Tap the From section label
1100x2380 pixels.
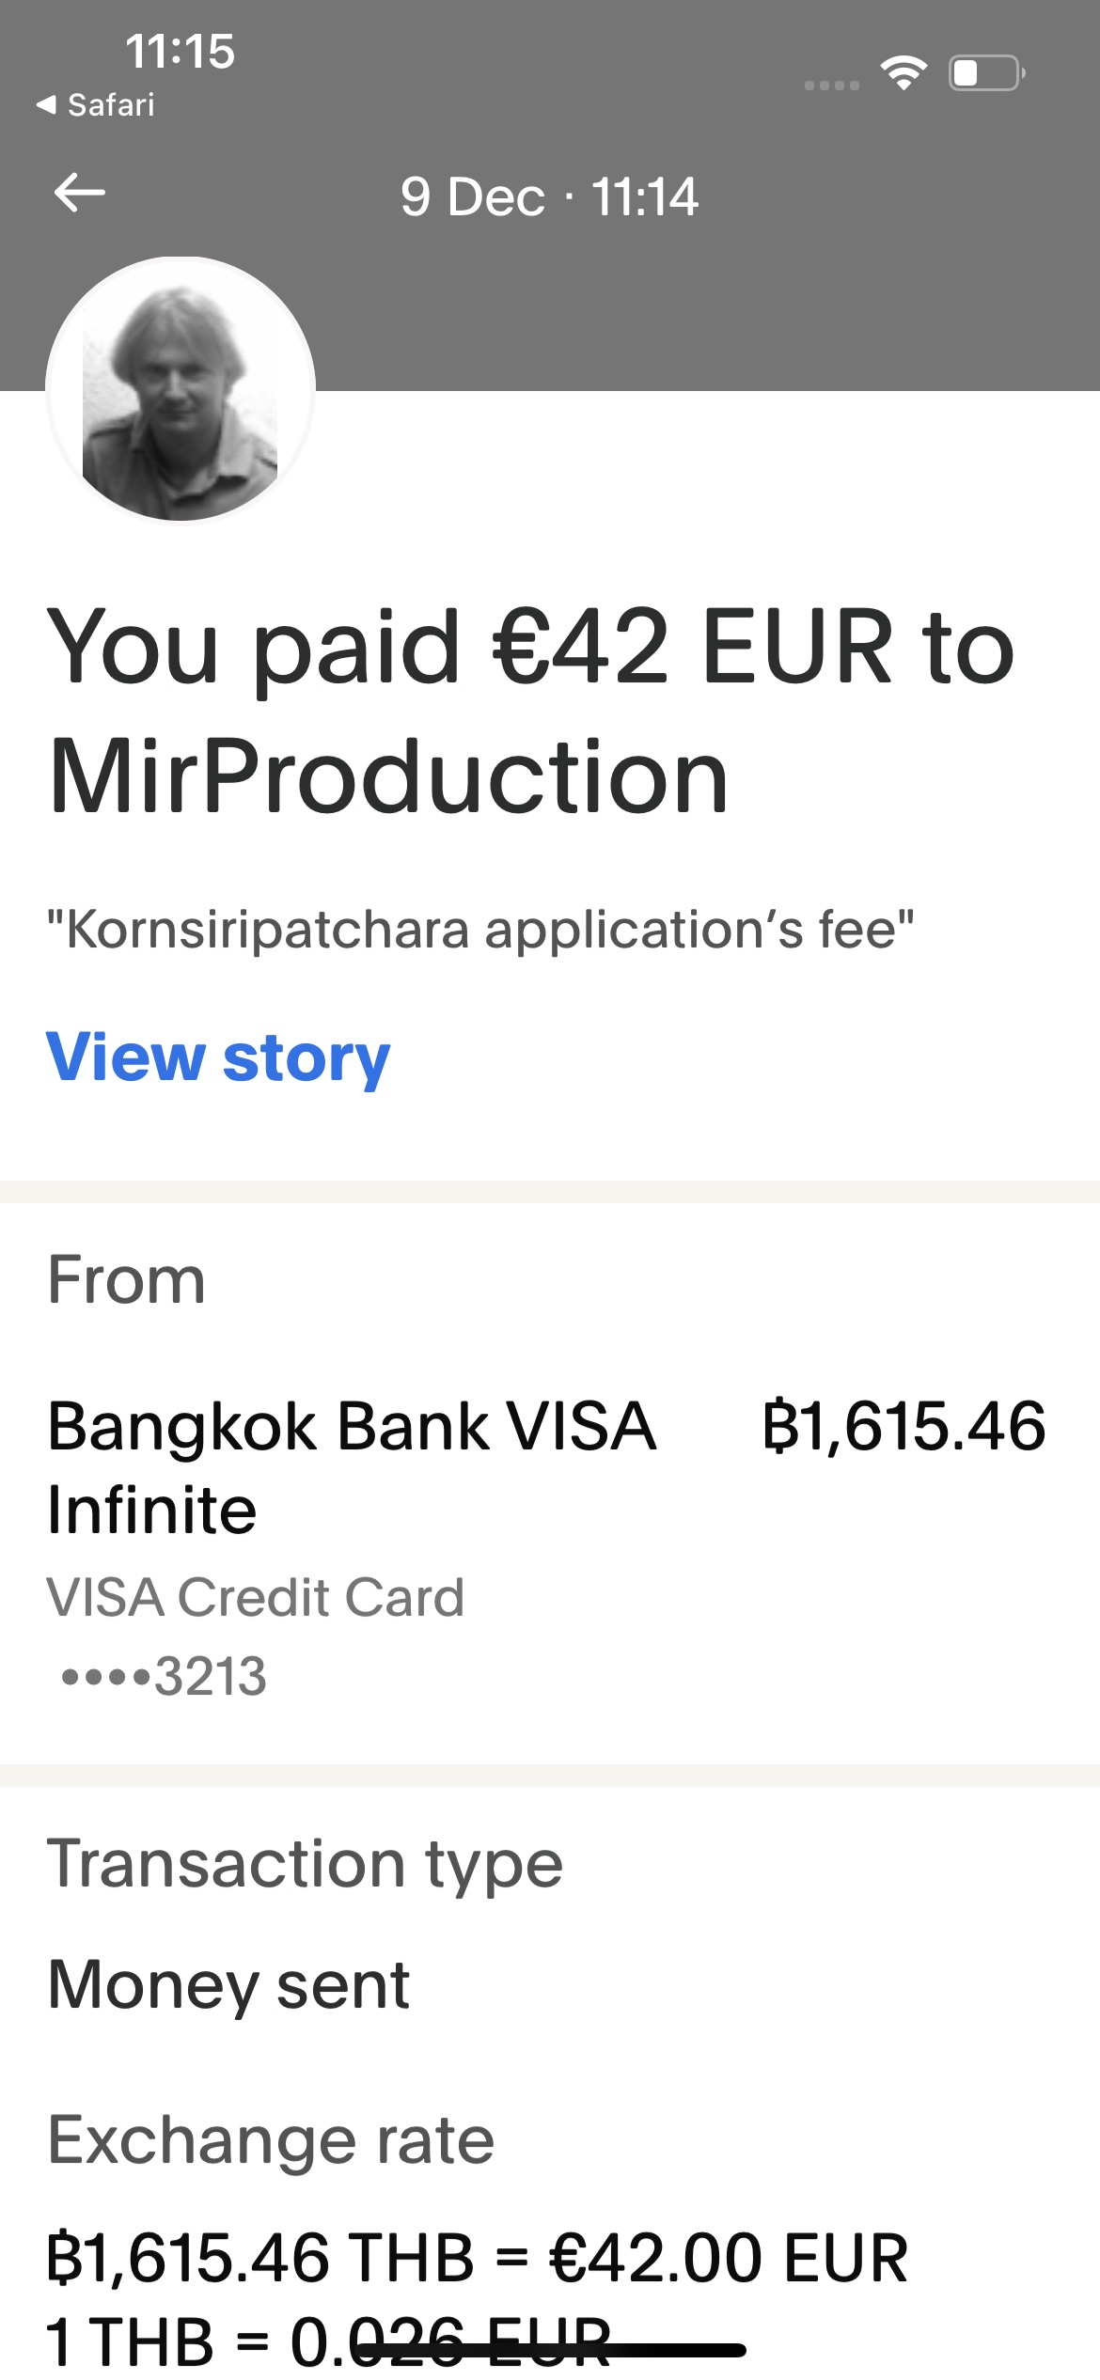click(x=127, y=1280)
